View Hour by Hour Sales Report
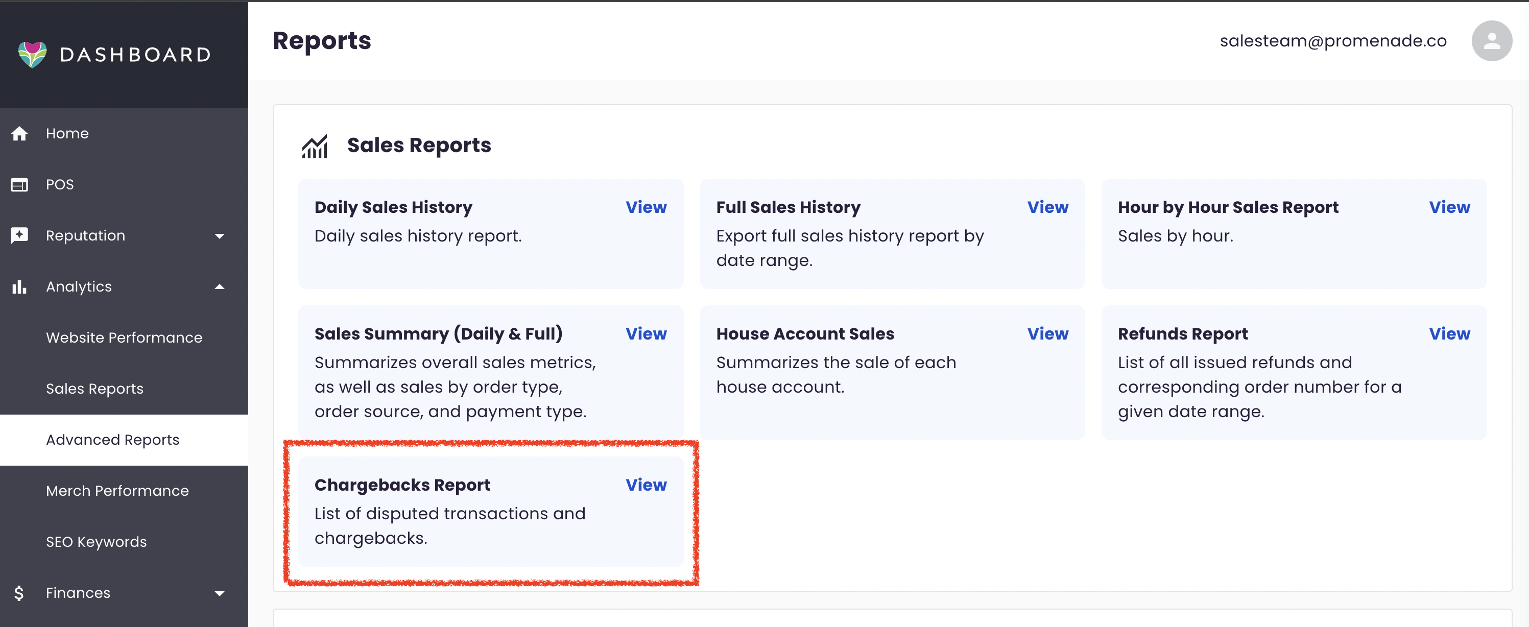This screenshot has width=1529, height=627. (x=1449, y=207)
